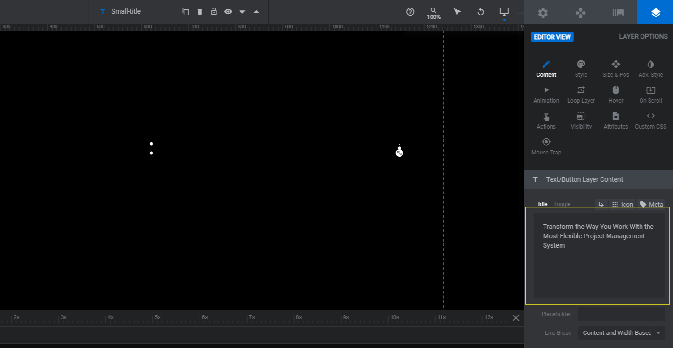Image resolution: width=673 pixels, height=348 pixels.
Task: Collapse the Text/Button Layer Content header
Action: point(599,179)
